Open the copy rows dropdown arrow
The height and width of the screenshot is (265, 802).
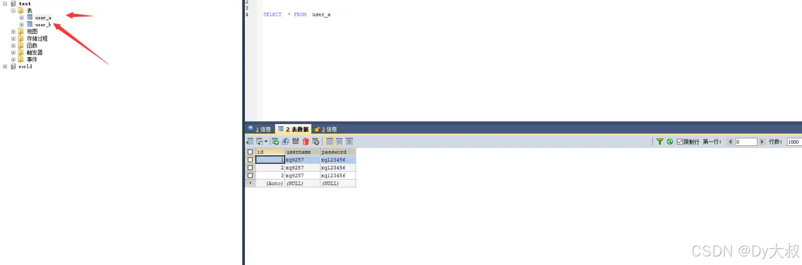click(x=266, y=142)
